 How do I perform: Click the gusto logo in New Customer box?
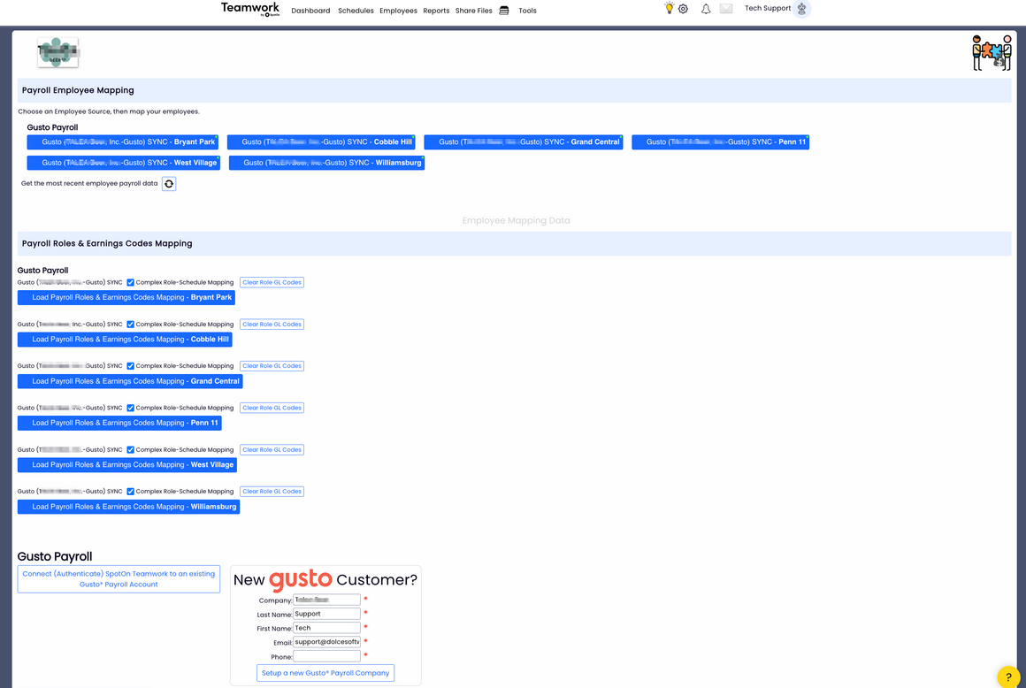(x=301, y=579)
